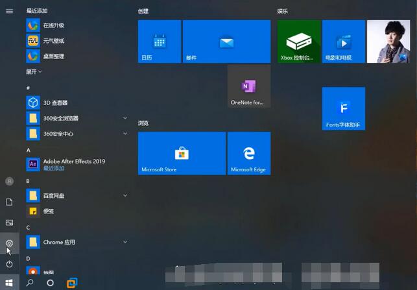Click the 娱乐 tile group heading

283,11
